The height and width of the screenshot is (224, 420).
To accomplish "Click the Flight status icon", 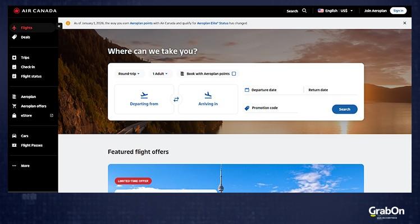I will pyautogui.click(x=14, y=76).
